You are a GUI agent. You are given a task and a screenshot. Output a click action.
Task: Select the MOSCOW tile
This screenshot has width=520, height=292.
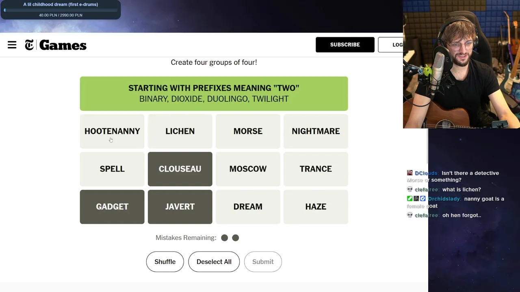(x=248, y=169)
